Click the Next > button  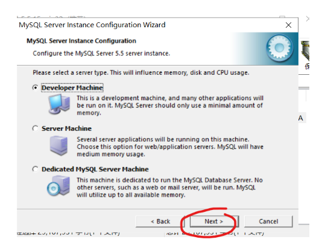pos(214,221)
